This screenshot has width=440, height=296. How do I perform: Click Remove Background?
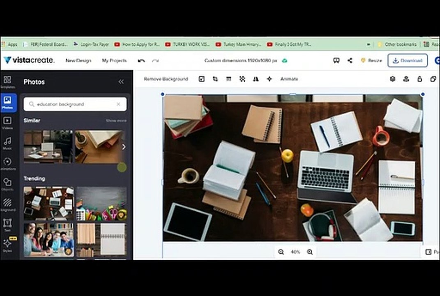coord(166,79)
